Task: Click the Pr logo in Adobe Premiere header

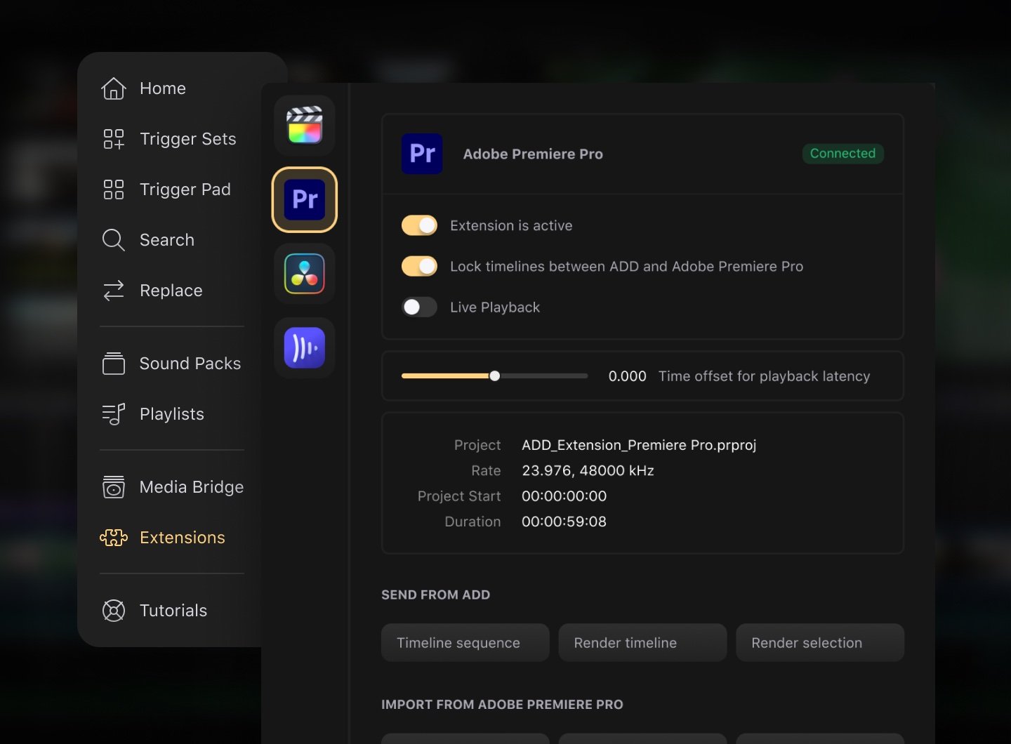Action: (422, 154)
